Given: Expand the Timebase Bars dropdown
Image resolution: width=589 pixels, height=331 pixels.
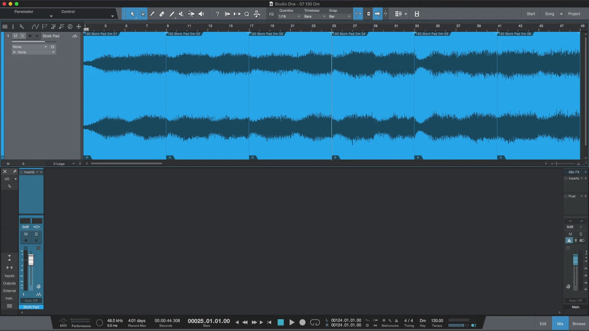Looking at the screenshot, I should pyautogui.click(x=314, y=17).
